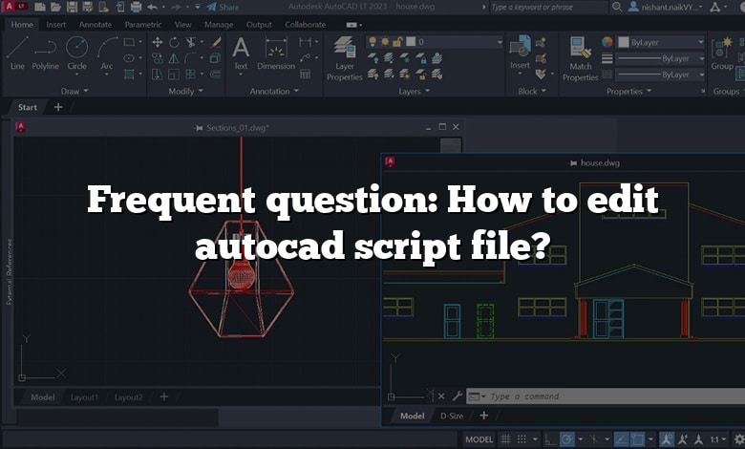This screenshot has height=449, width=745.
Task: Click the Erase tool icon
Action: coord(216,42)
